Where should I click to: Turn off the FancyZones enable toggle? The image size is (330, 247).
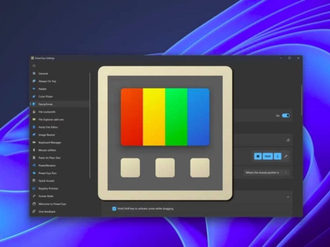286,116
